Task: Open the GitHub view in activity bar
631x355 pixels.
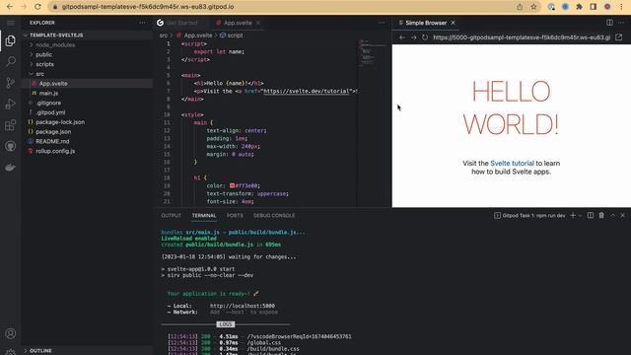Action: point(11,146)
